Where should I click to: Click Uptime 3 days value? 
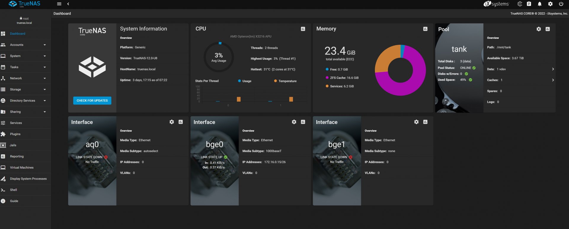150,80
